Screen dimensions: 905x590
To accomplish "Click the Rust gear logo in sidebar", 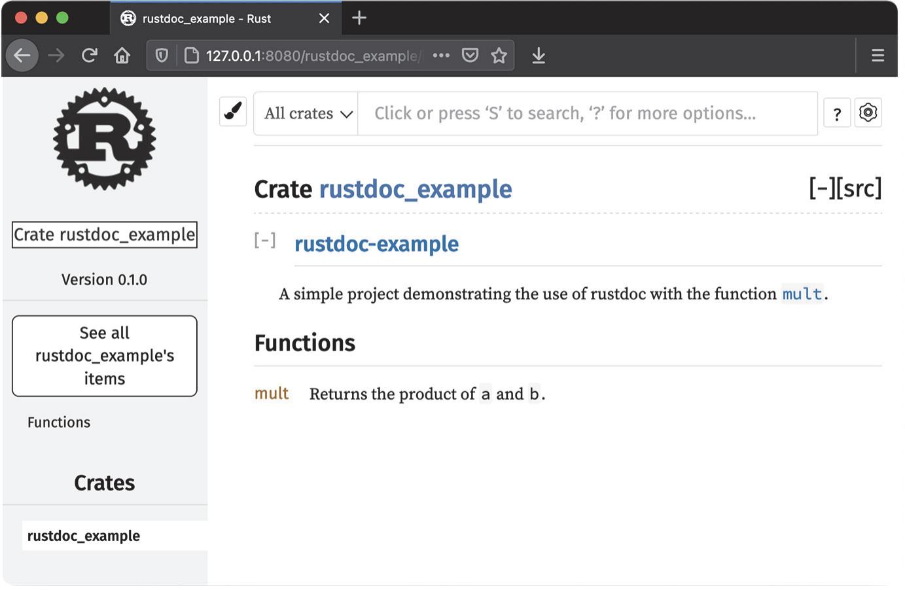I will click(x=105, y=139).
